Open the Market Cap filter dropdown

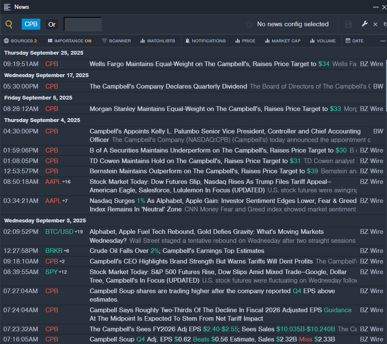click(283, 41)
